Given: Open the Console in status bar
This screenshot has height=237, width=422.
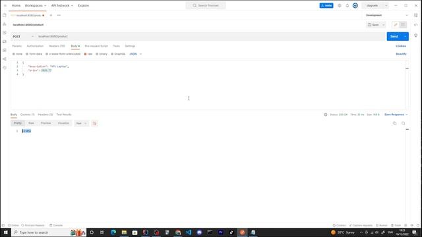Looking at the screenshot, I should (56, 225).
